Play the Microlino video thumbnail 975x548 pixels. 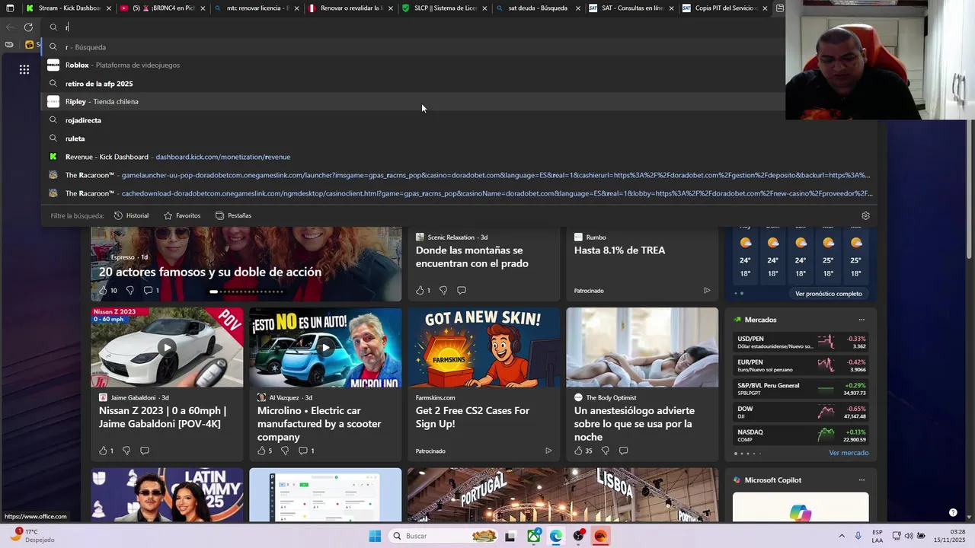point(325,347)
